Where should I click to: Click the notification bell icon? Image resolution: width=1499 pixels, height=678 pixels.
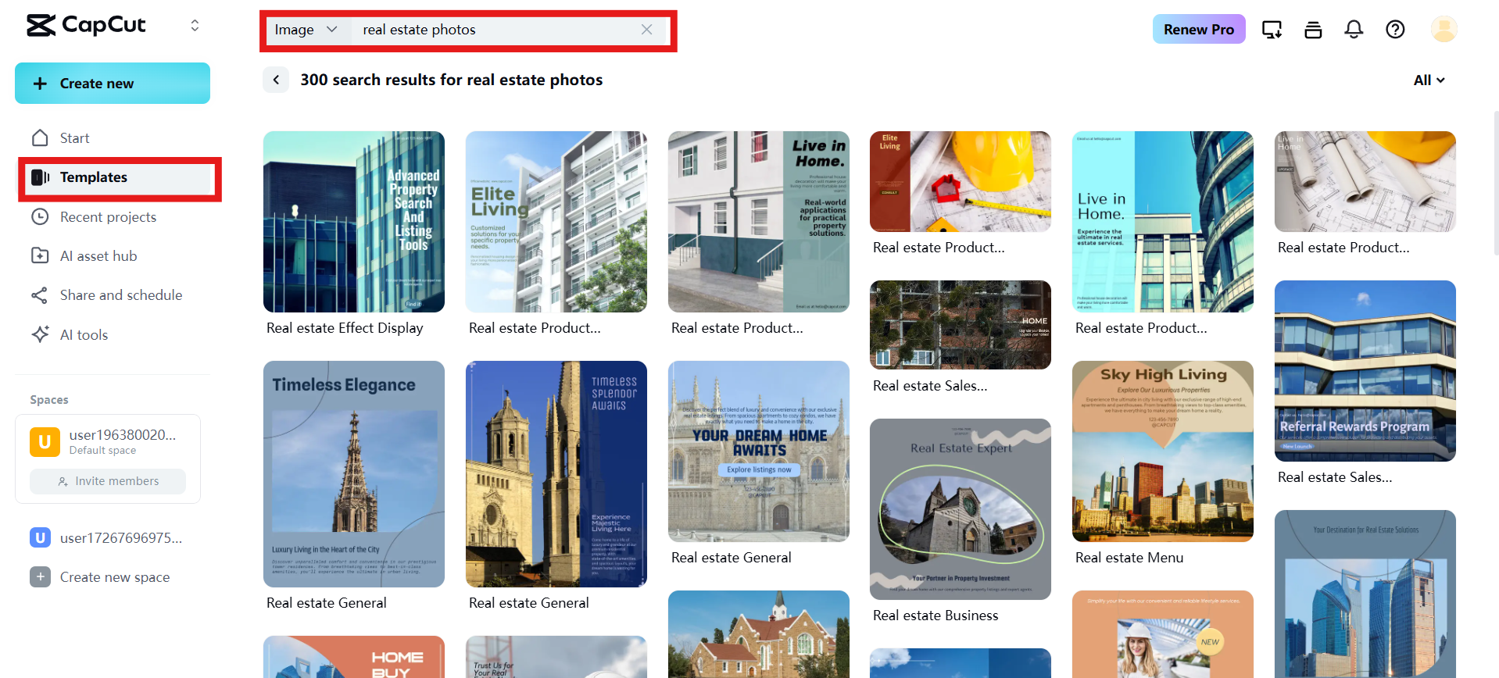coord(1354,30)
